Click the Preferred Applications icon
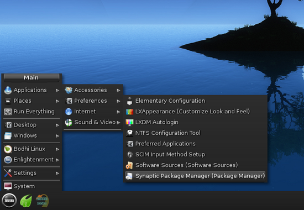Image resolution: width=304 pixels, height=210 pixels. pyautogui.click(x=129, y=144)
